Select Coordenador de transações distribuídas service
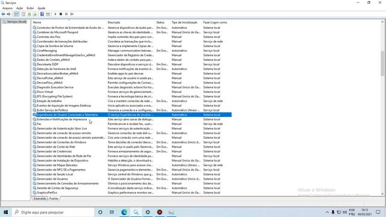Screen dimensions: 386x217 pyautogui.click(x=131, y=42)
